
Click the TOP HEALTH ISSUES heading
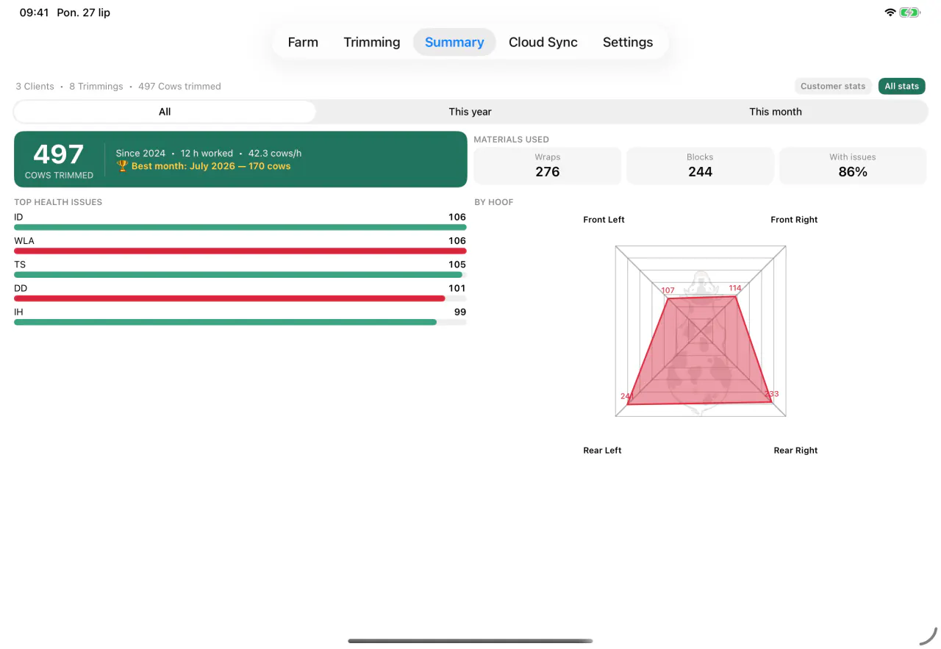pyautogui.click(x=58, y=202)
